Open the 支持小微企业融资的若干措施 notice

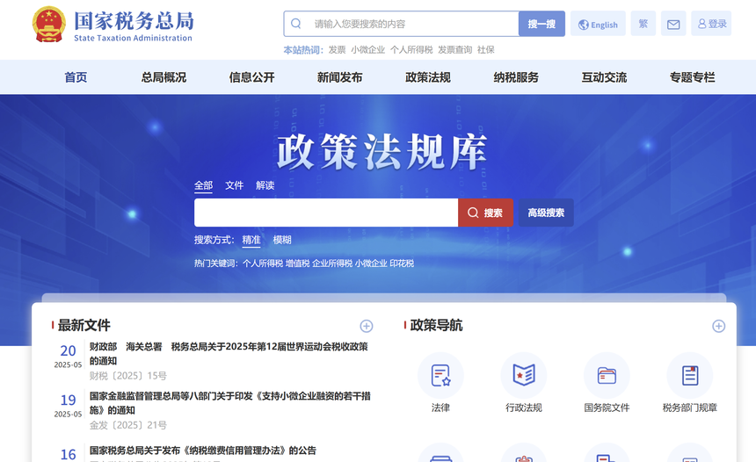[x=230, y=403]
